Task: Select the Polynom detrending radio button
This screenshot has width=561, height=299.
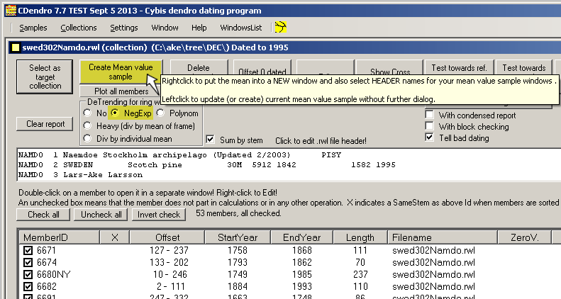Action: point(160,113)
